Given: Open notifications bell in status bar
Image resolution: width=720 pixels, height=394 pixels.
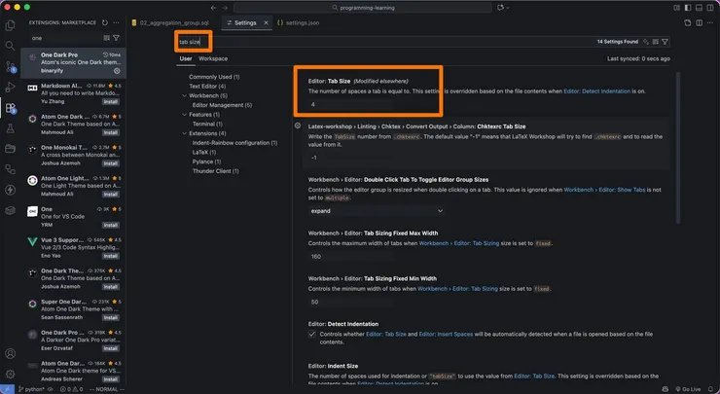Looking at the screenshot, I should click(x=710, y=389).
